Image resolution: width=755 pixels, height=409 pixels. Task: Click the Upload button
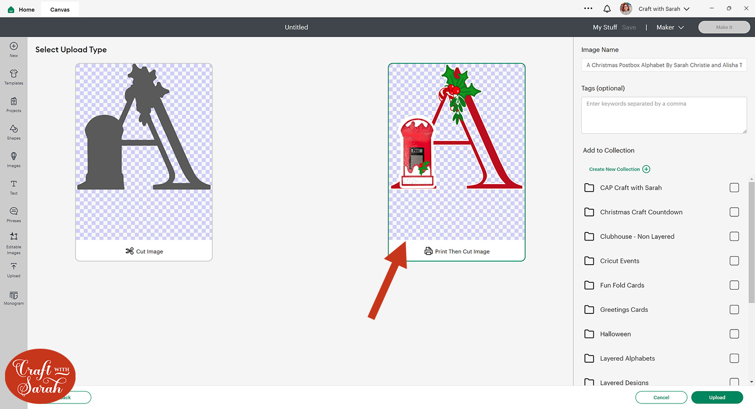coord(717,397)
